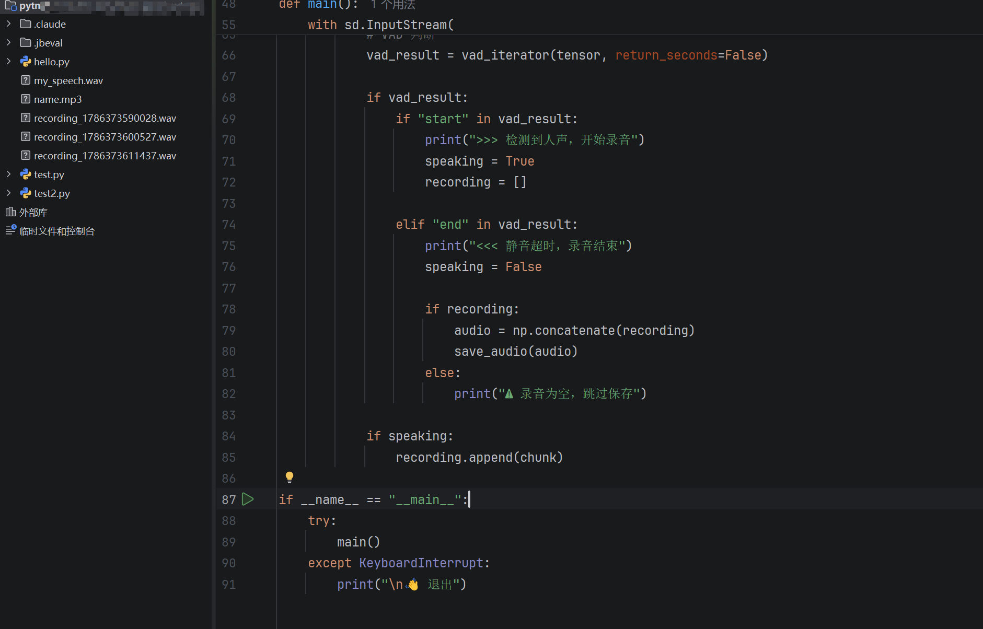Expand the .jbeval folder chevron
This screenshot has width=983, height=629.
point(8,42)
